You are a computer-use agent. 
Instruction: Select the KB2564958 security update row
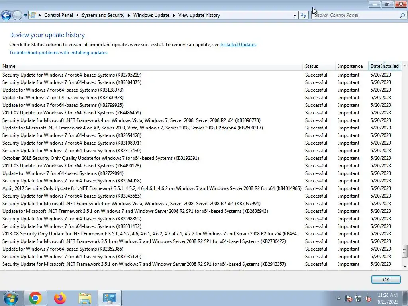click(201, 180)
